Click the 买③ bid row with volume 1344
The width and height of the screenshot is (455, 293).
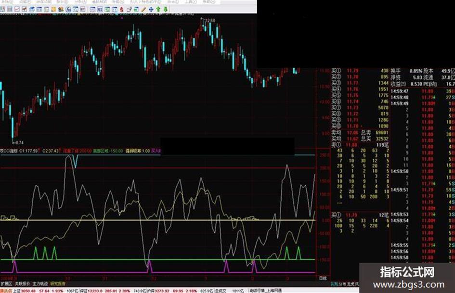point(360,83)
